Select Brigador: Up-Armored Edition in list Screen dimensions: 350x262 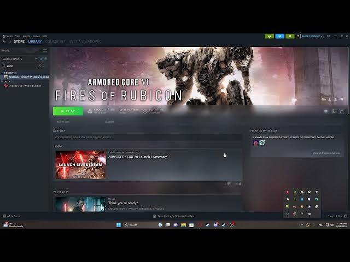pyautogui.click(x=23, y=86)
